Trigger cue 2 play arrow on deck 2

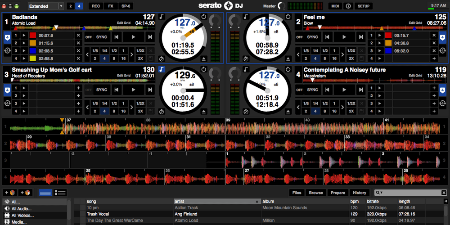coord(380,43)
